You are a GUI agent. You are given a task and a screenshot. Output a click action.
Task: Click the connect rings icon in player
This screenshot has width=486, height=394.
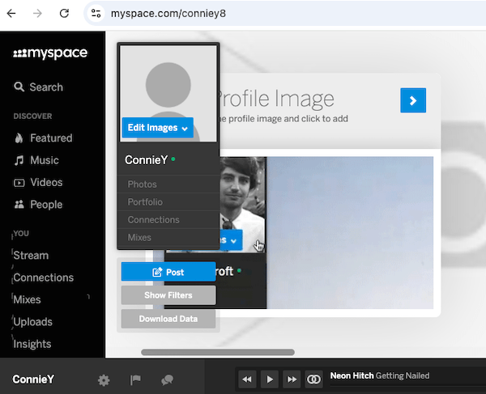click(313, 379)
